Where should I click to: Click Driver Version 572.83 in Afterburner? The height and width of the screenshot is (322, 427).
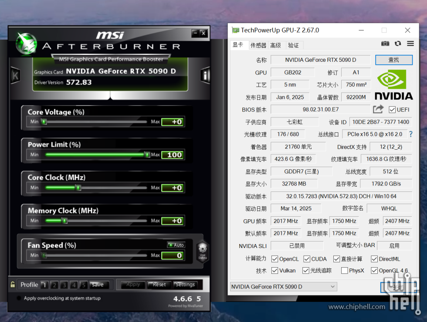63,82
